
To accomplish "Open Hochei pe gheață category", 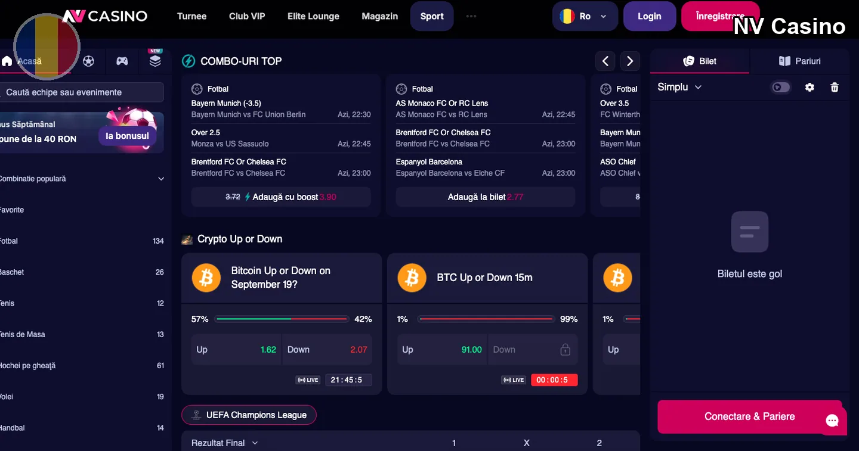I will (82, 365).
